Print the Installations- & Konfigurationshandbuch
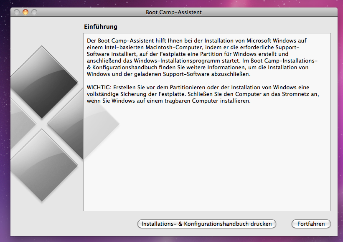 [x=206, y=224]
